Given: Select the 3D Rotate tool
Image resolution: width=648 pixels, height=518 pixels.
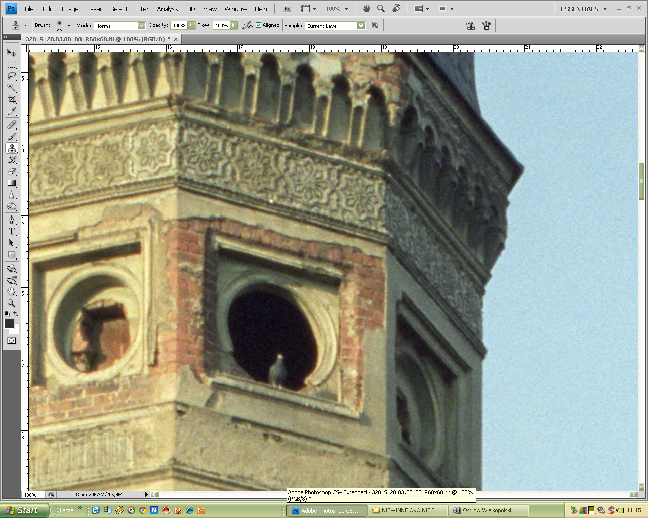Looking at the screenshot, I should pyautogui.click(x=11, y=268).
